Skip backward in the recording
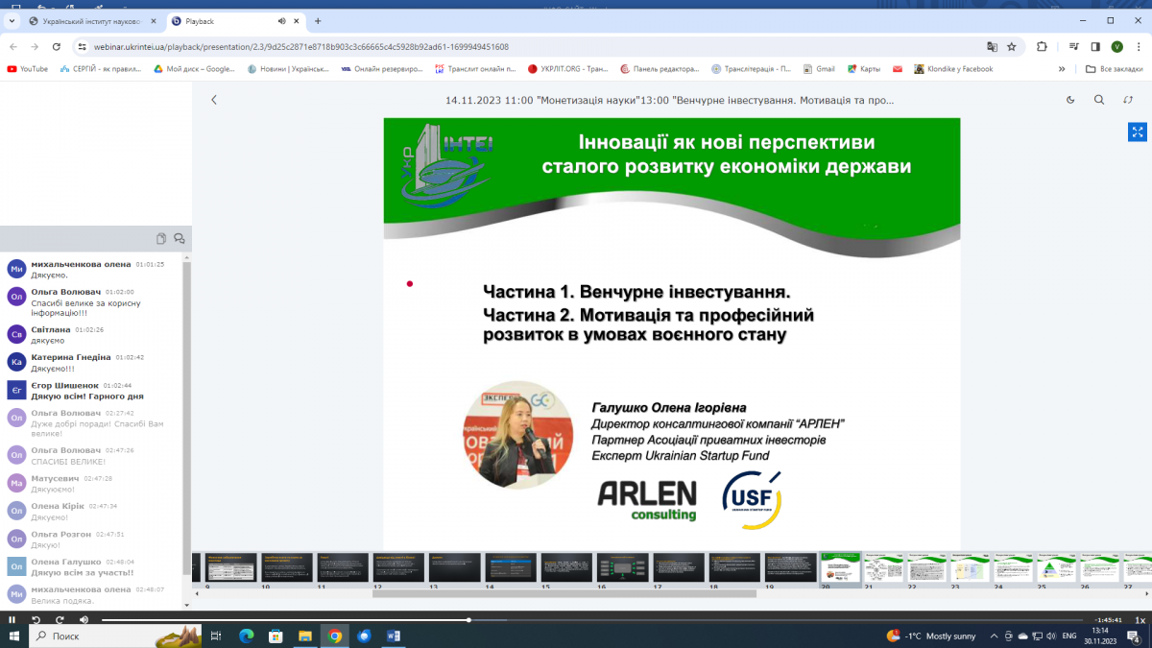Screen dimensions: 1152x648 pos(37,620)
